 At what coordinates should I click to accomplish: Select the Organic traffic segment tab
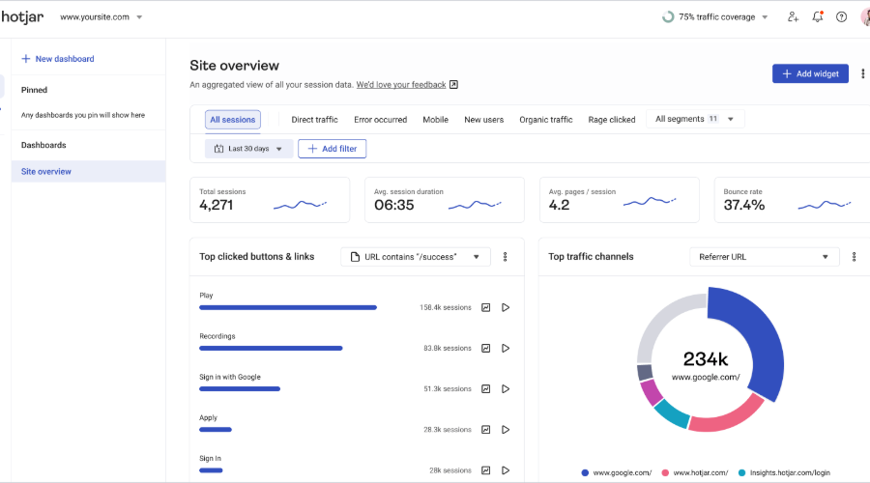coord(545,120)
